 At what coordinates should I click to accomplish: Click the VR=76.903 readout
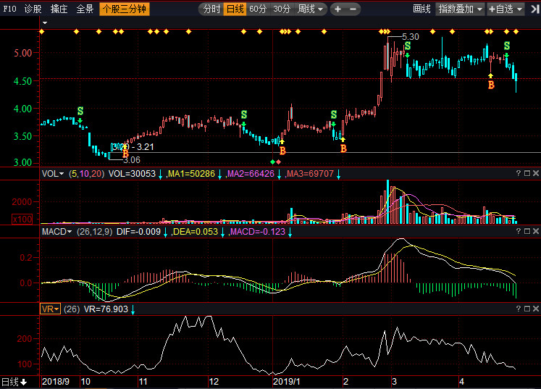click(106, 309)
